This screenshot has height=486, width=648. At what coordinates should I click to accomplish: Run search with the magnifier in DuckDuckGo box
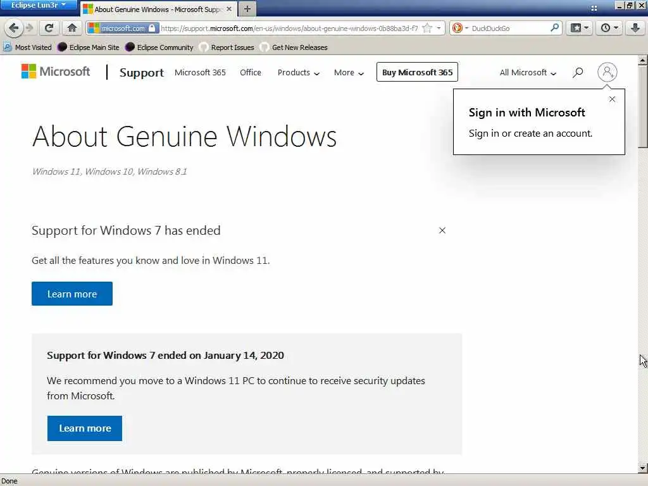point(554,28)
